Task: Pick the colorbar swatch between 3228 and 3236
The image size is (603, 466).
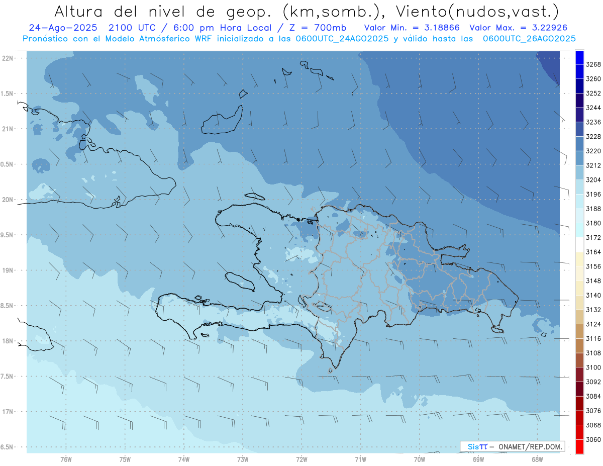Action: 579,129
